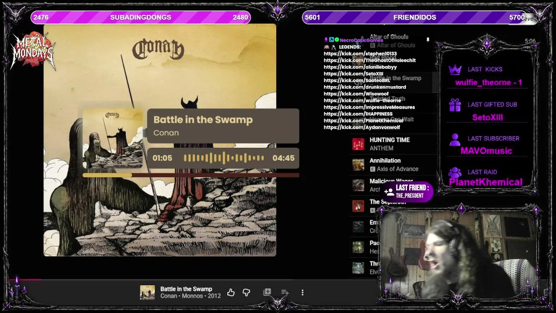Click the 01:05 elapsed time in widget

click(162, 158)
